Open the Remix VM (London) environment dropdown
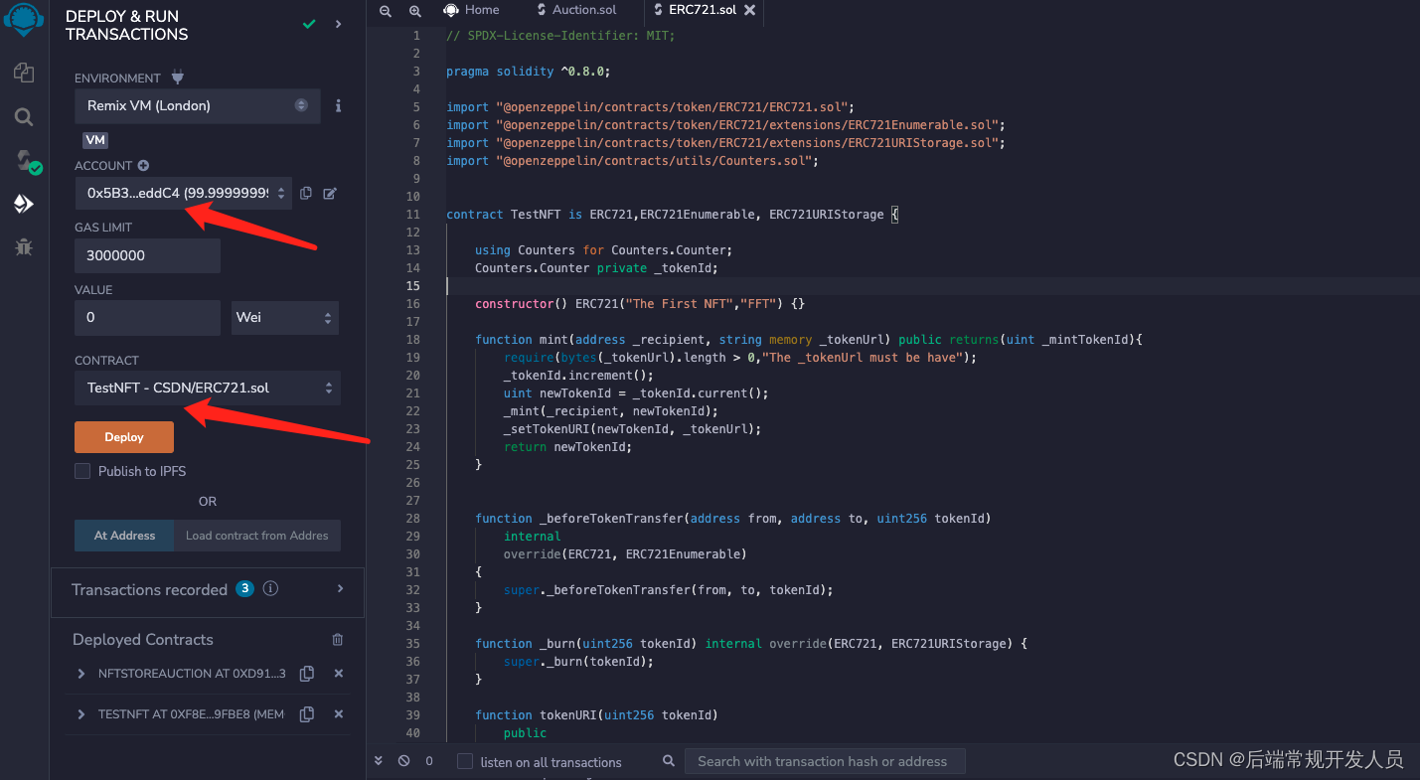This screenshot has height=780, width=1420. (198, 105)
